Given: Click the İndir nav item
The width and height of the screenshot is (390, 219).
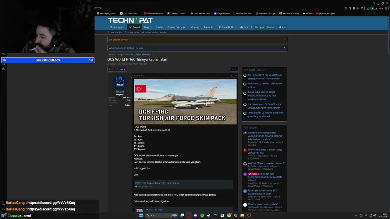Looking at the screenshot, I should (x=244, y=27).
